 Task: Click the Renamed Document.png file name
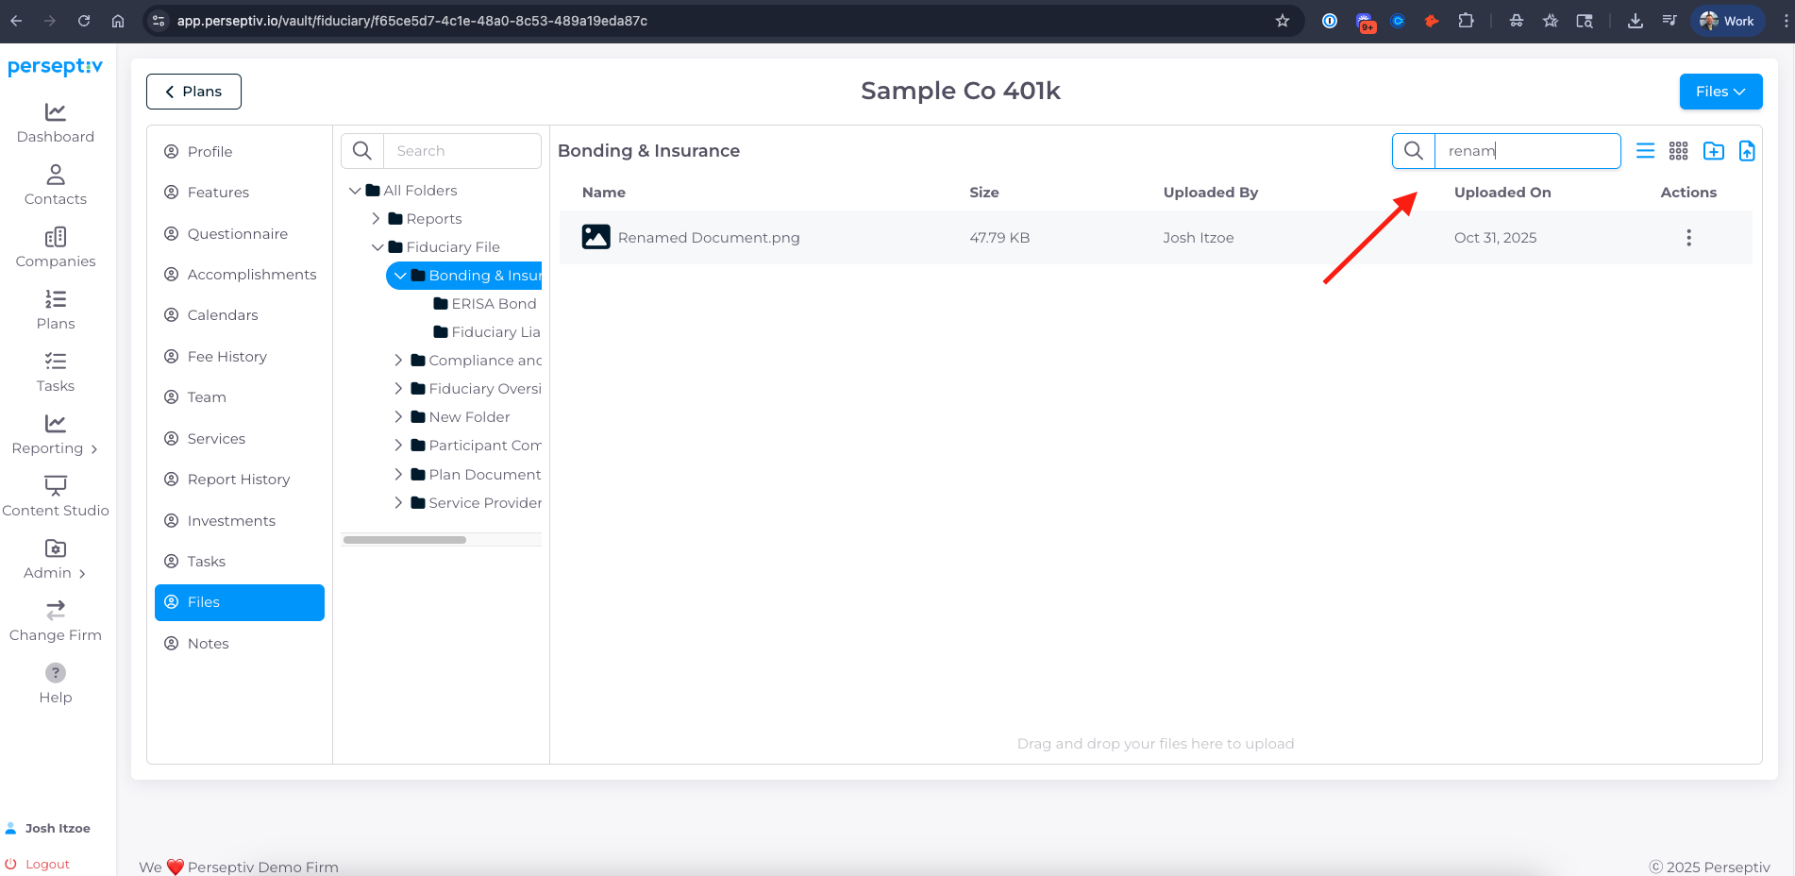point(709,238)
